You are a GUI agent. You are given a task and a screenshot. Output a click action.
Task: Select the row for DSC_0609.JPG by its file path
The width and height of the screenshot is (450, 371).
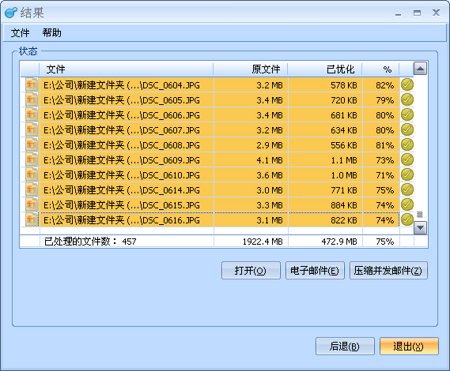[x=122, y=160]
